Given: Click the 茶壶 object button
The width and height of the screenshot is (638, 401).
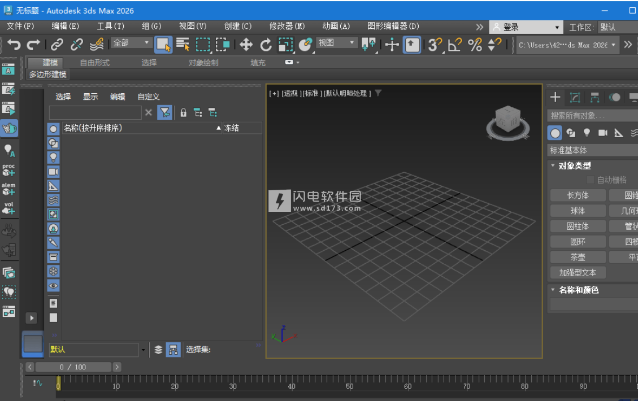Looking at the screenshot, I should click(x=577, y=257).
